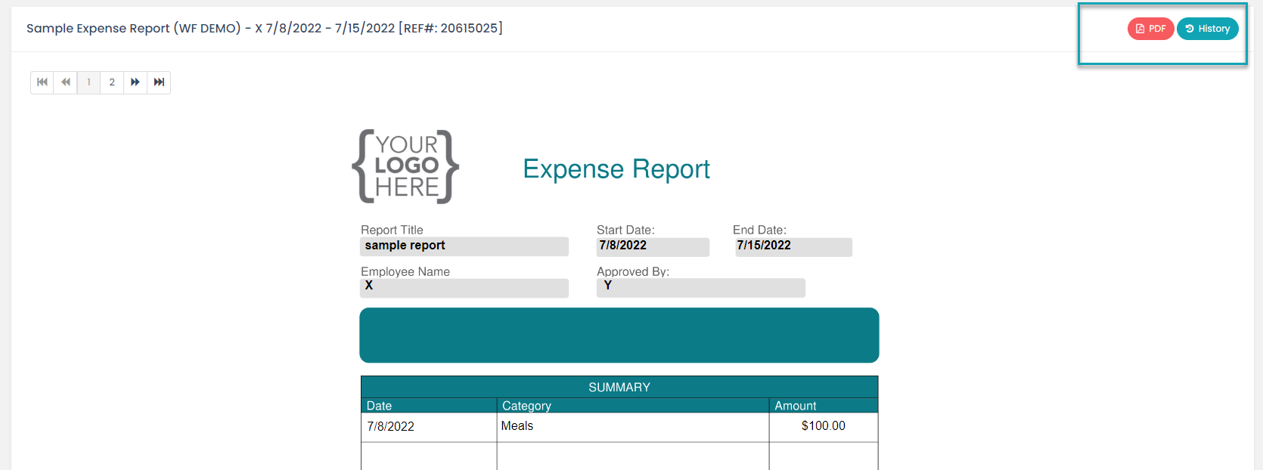1263x470 pixels.
Task: Click the 'Date' column header
Action: [429, 406]
